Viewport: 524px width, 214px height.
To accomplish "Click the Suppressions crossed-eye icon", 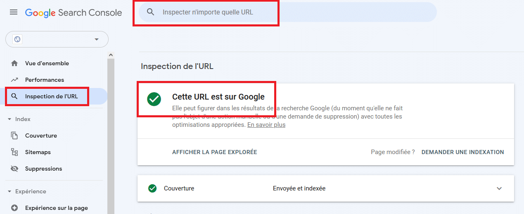I will pyautogui.click(x=14, y=169).
